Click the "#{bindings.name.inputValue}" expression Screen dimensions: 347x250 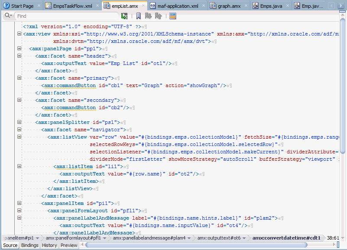pyautogui.click(x=171, y=225)
